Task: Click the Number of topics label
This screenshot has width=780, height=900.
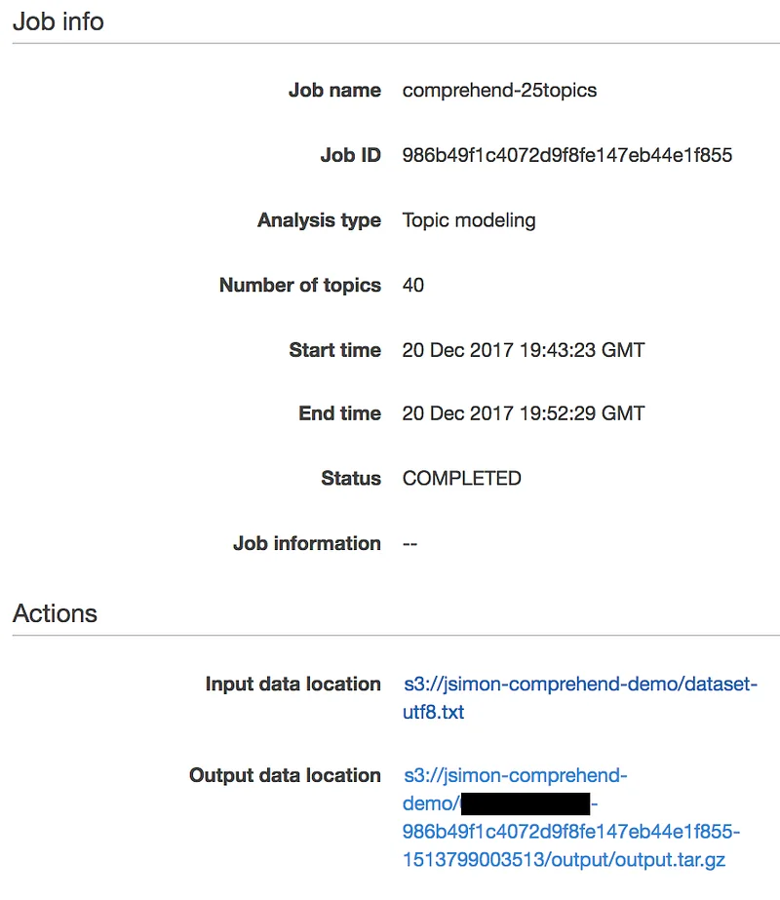Action: point(300,286)
